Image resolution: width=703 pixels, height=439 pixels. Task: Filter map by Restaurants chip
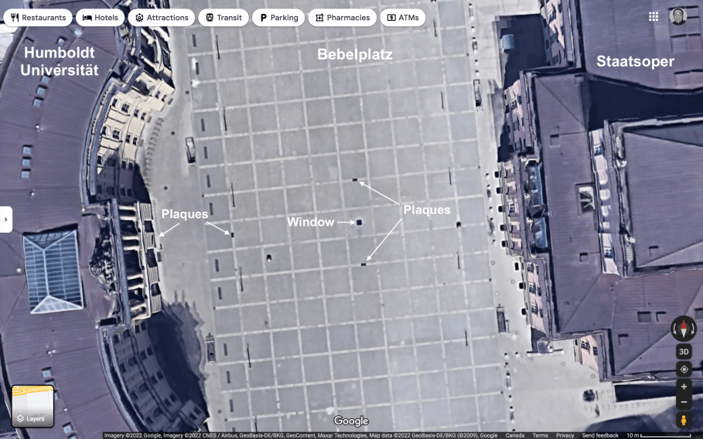pyautogui.click(x=38, y=18)
